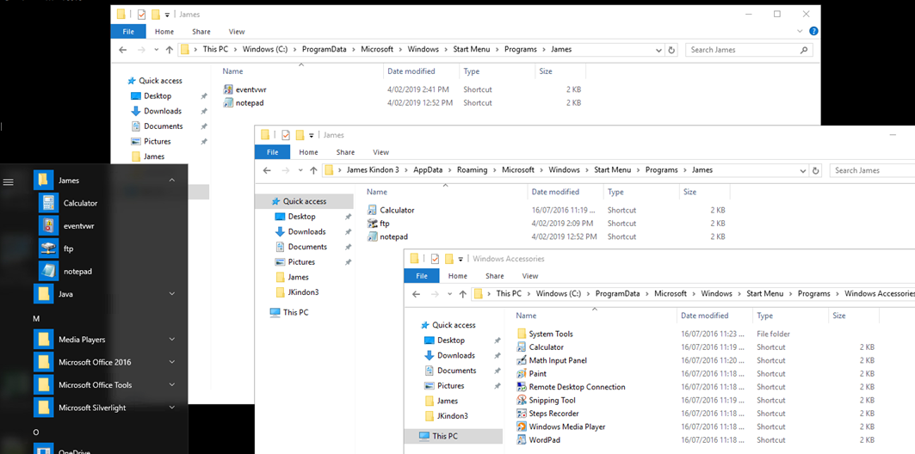
Task: Open Home tab in ProgramData James window
Action: pos(164,32)
